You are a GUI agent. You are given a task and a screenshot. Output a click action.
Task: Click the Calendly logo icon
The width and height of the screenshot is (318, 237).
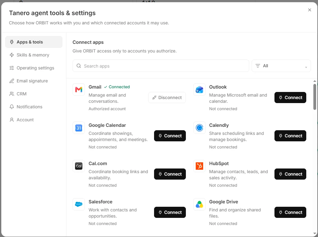point(199,128)
